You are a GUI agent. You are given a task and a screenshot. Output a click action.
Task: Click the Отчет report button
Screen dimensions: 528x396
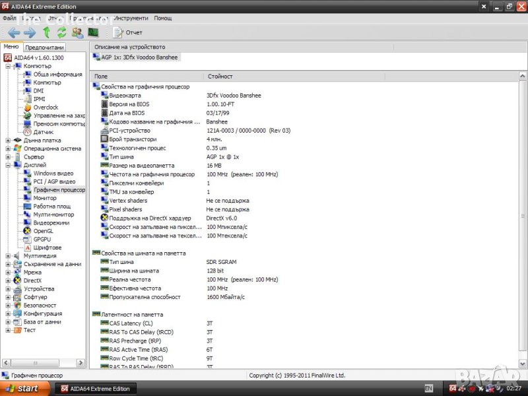pos(128,32)
